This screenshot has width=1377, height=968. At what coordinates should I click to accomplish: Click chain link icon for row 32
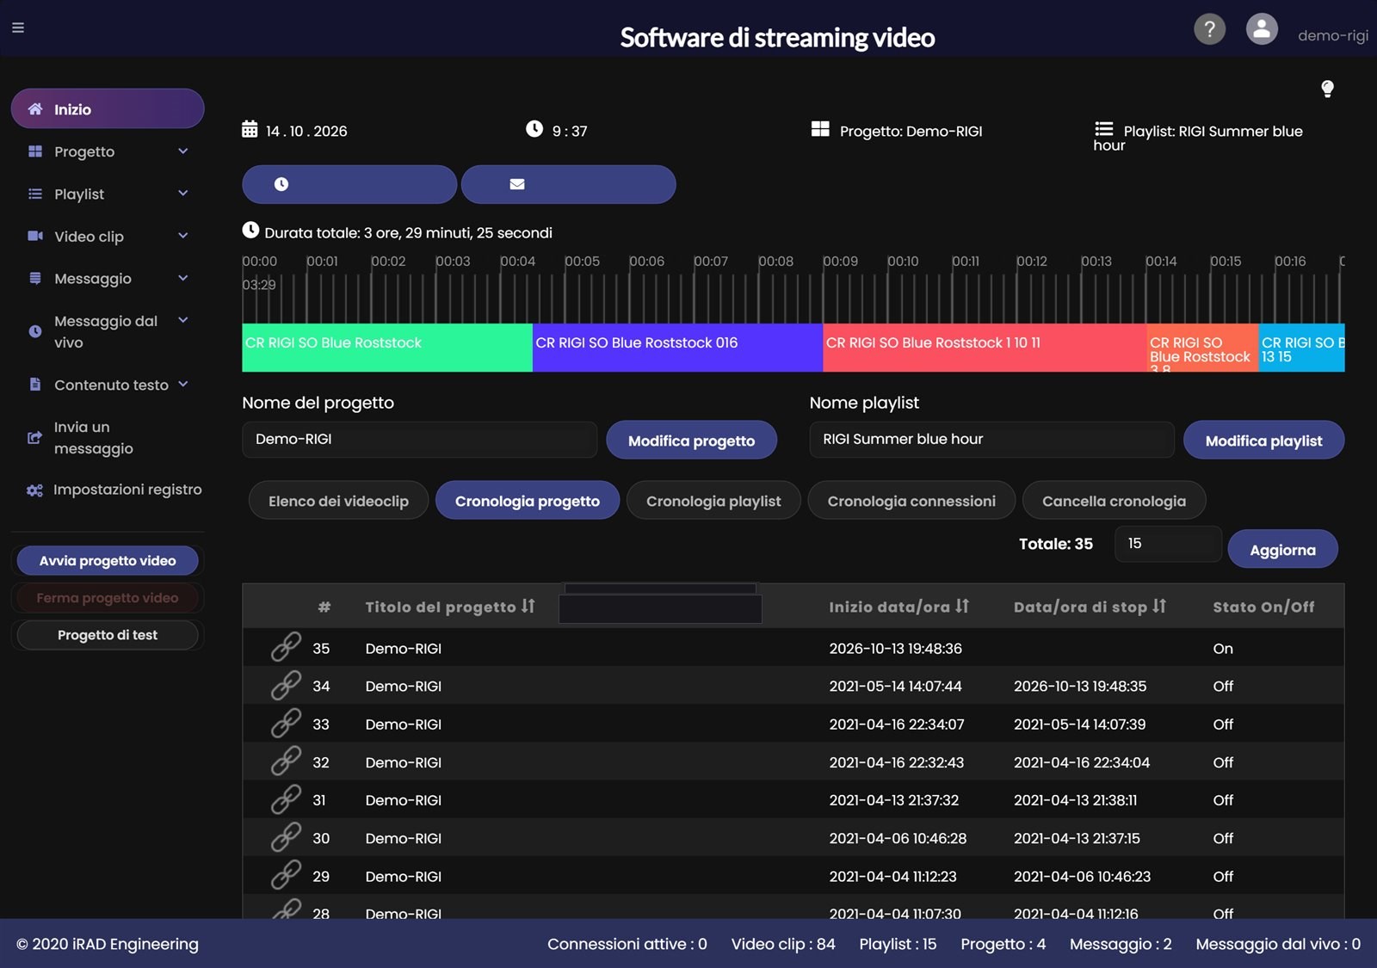point(286,761)
